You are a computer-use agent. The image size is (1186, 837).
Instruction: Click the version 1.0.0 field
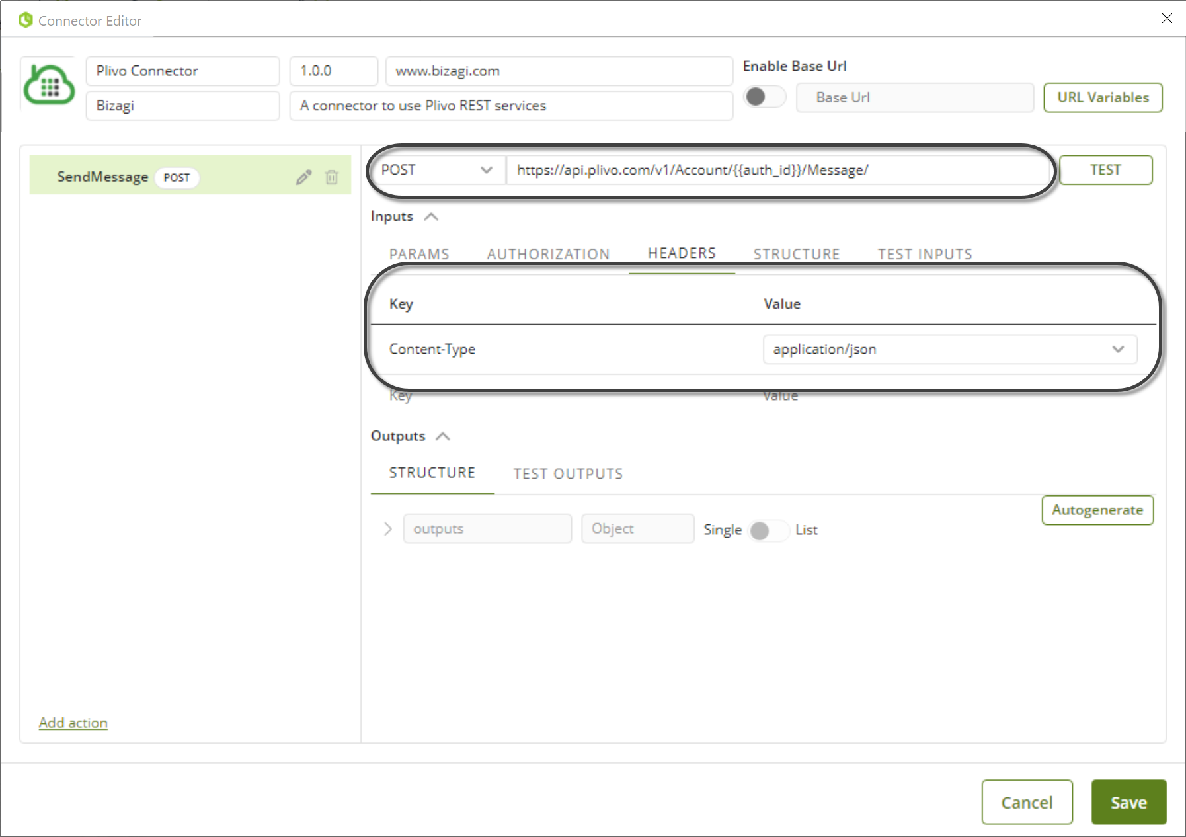coord(334,71)
